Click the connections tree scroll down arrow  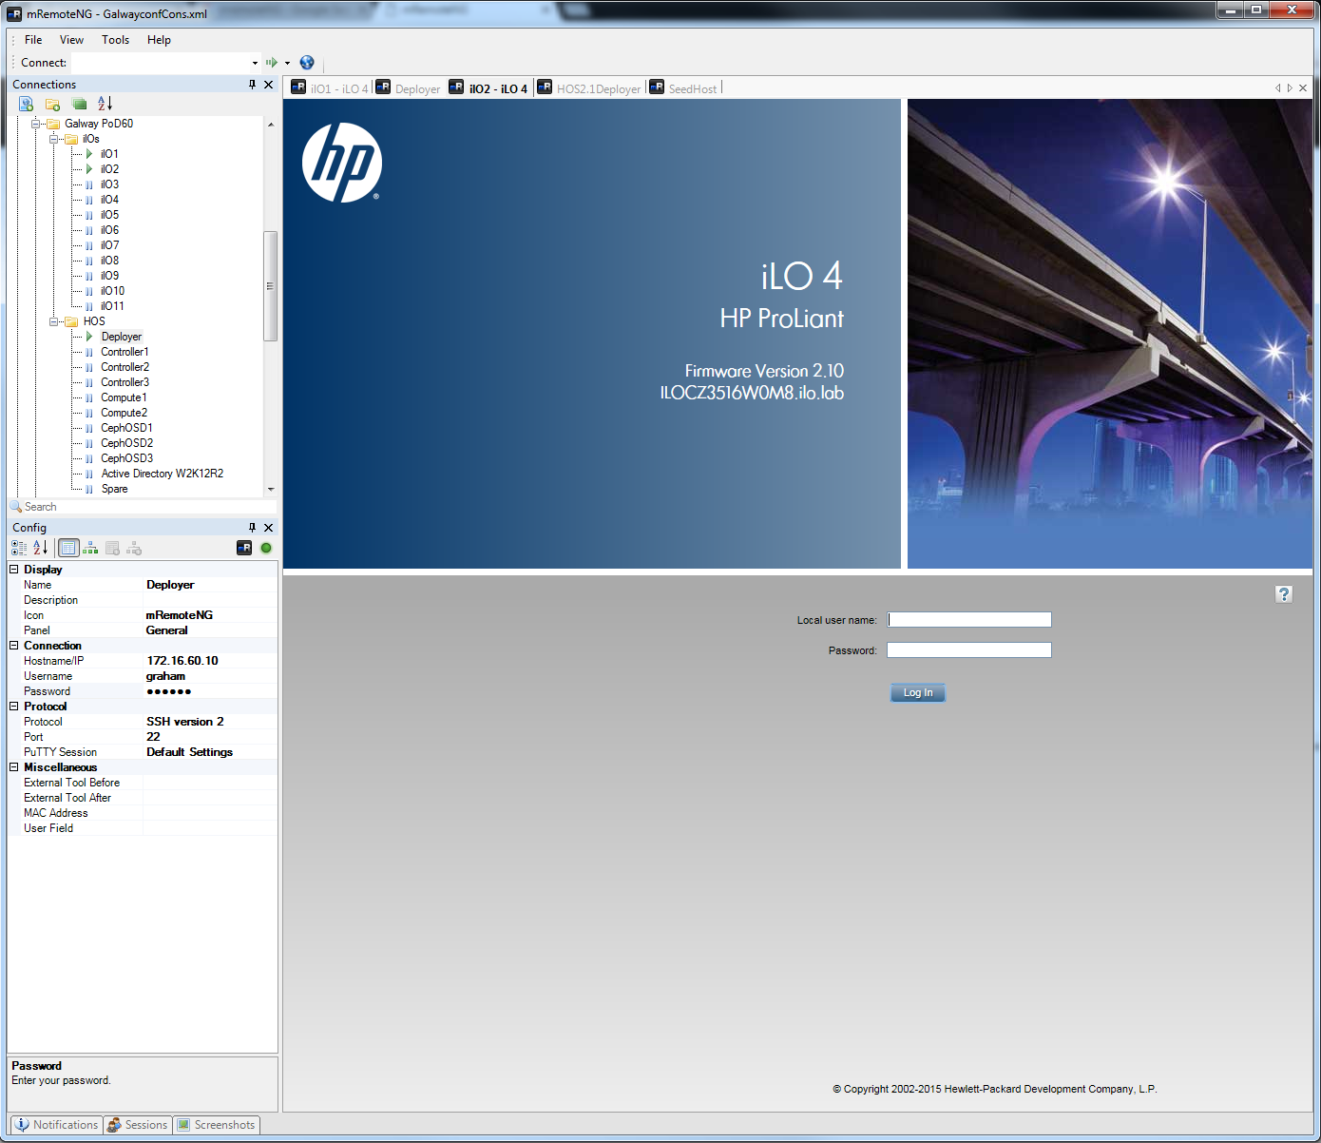point(270,489)
